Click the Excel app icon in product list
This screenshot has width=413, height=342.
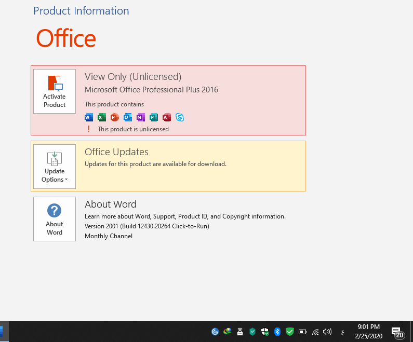pos(102,117)
